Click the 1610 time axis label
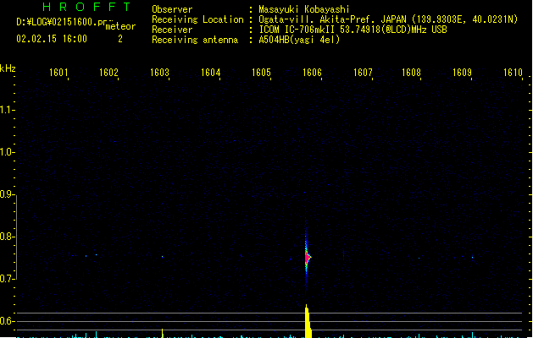The height and width of the screenshot is (338, 533). (x=513, y=73)
